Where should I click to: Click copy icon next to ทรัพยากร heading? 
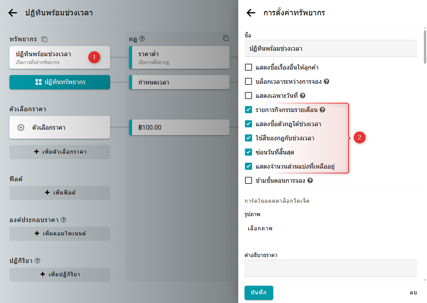44,39
